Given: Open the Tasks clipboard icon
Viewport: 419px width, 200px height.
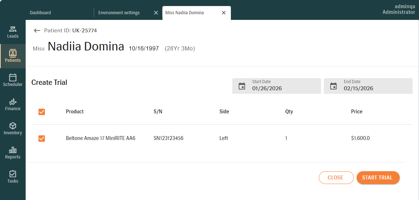Looking at the screenshot, I should 13,174.
